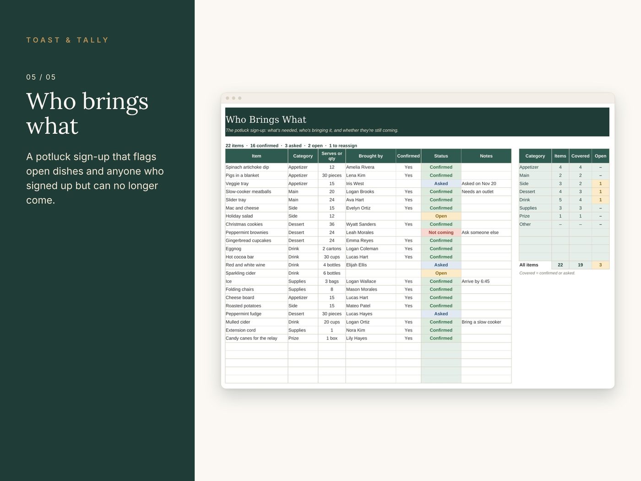
Task: Select the "Elijah Ellis" cell
Action: pos(371,265)
